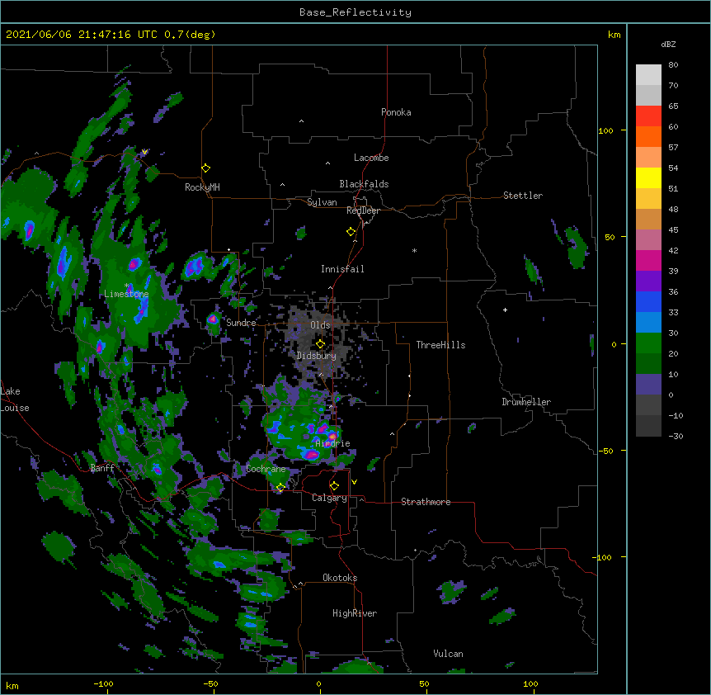
Task: Click the Stettler city label
Action: [523, 196]
